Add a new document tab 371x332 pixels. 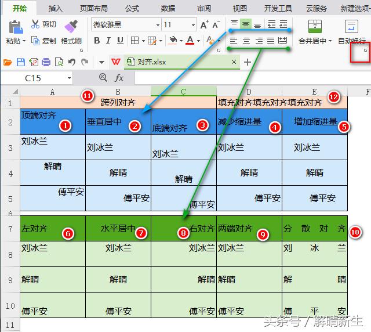click(248, 62)
